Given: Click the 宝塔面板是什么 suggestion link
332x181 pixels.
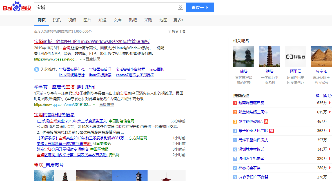Looking at the screenshot, I should tap(72, 69).
